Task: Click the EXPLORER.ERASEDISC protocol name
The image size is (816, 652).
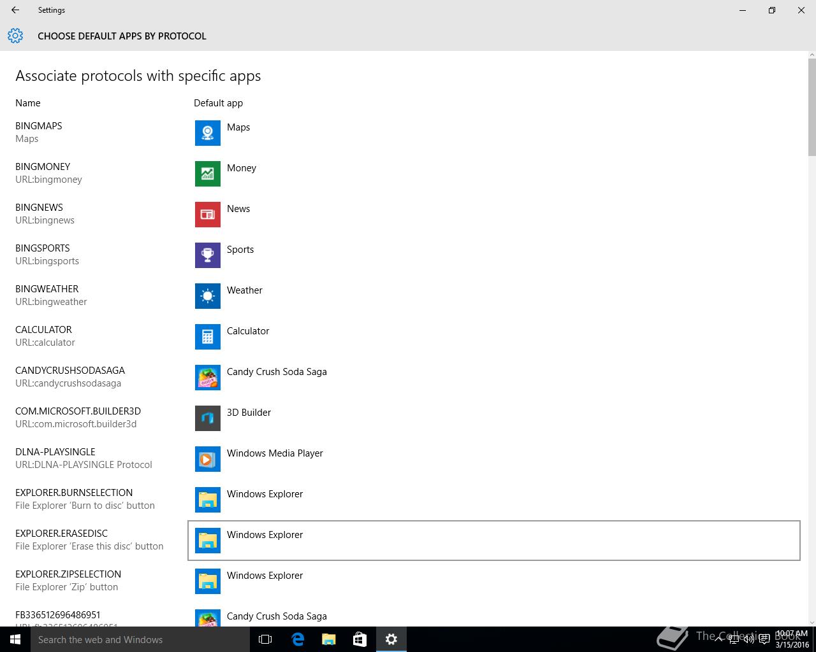Action: coord(62,534)
